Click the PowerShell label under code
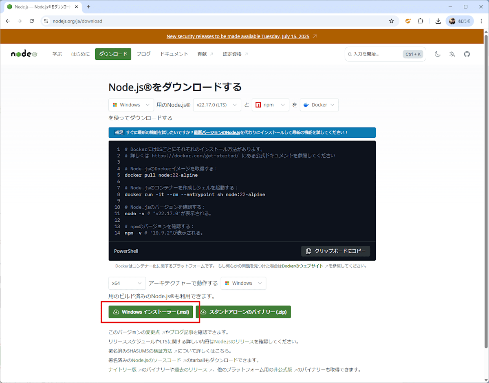The image size is (489, 383). pos(126,251)
